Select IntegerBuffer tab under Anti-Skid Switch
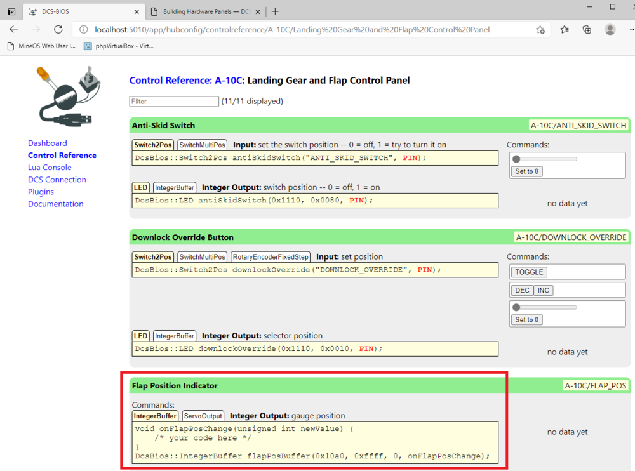This screenshot has height=471, width=635. [174, 187]
